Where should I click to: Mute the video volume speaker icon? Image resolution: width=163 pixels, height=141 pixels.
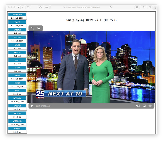point(138,106)
